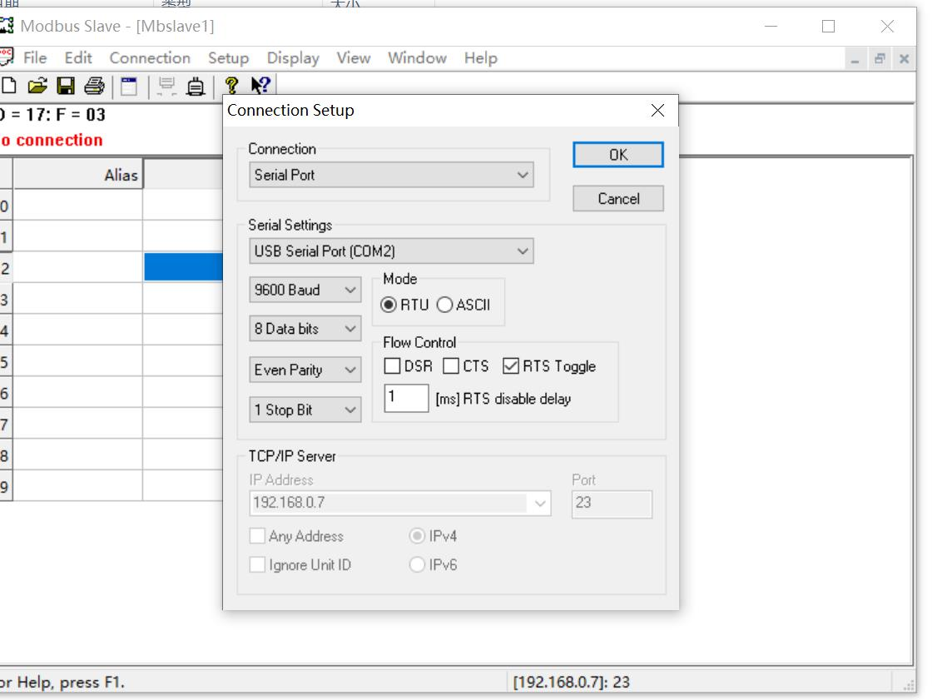This screenshot has width=947, height=700.
Task: Open the Even Parity dropdown
Action: 305,370
